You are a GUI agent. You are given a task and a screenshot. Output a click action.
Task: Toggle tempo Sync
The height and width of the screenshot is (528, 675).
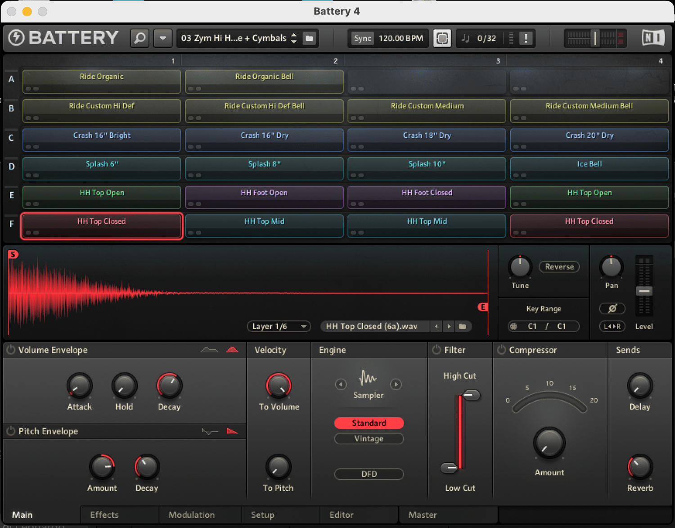click(362, 38)
